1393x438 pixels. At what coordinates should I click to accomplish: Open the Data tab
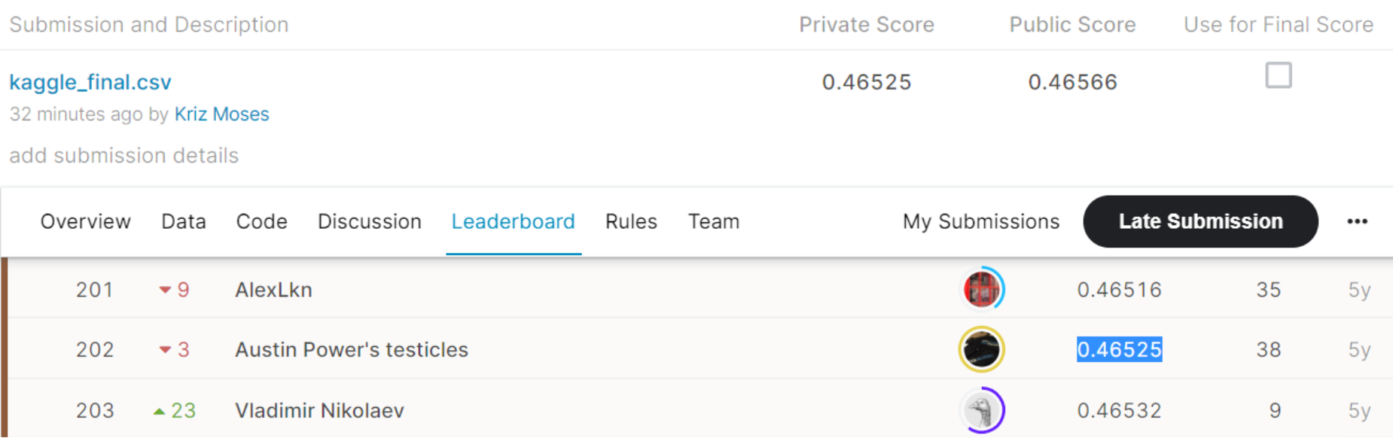click(184, 221)
